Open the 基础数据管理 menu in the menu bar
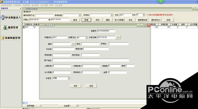Viewport: 198px width, 109px height. (x=6, y=5)
